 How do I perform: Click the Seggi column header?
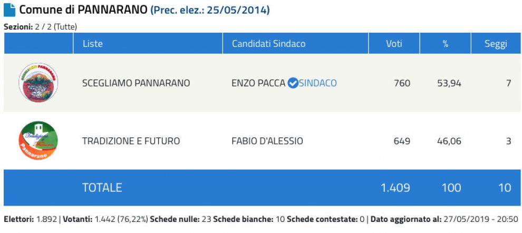496,44
